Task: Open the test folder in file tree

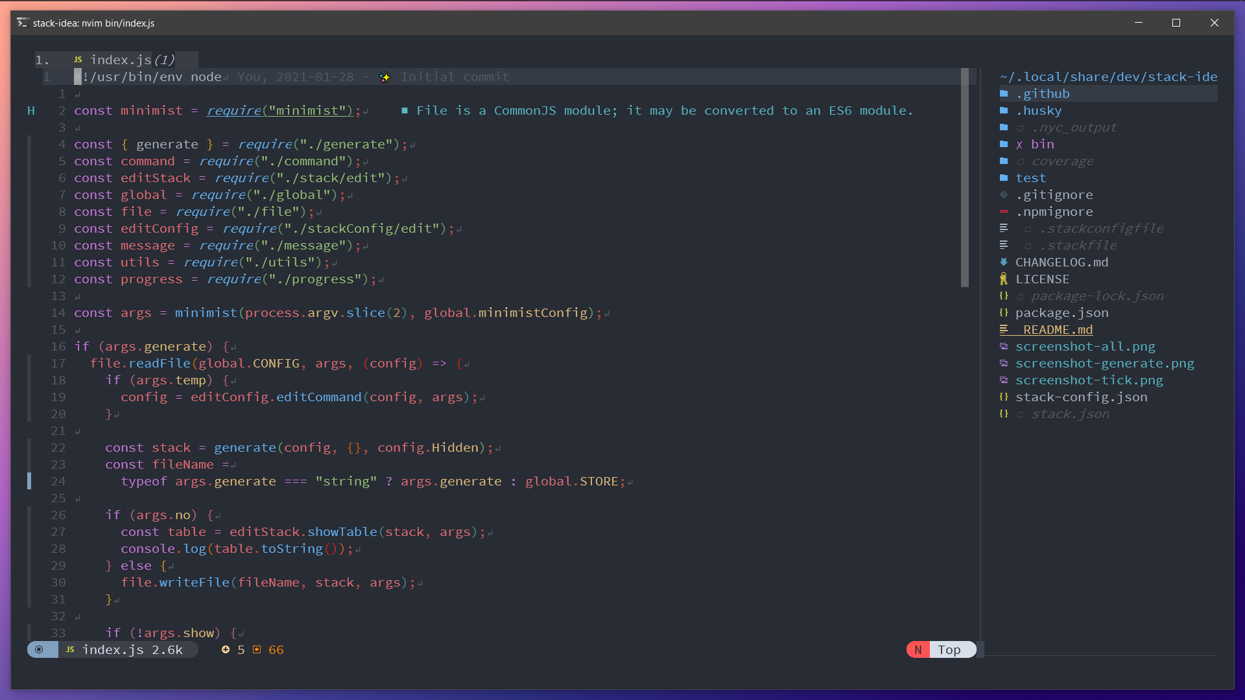Action: coord(1030,177)
